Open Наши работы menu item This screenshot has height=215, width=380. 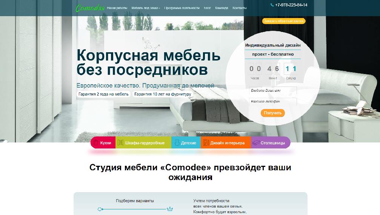click(117, 8)
